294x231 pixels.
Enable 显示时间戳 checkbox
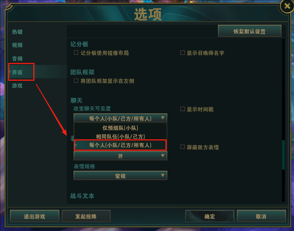coord(182,109)
